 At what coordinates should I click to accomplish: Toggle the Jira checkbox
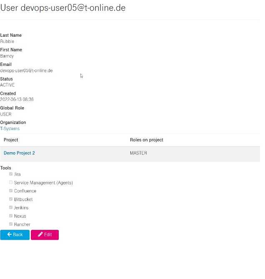click(x=11, y=174)
